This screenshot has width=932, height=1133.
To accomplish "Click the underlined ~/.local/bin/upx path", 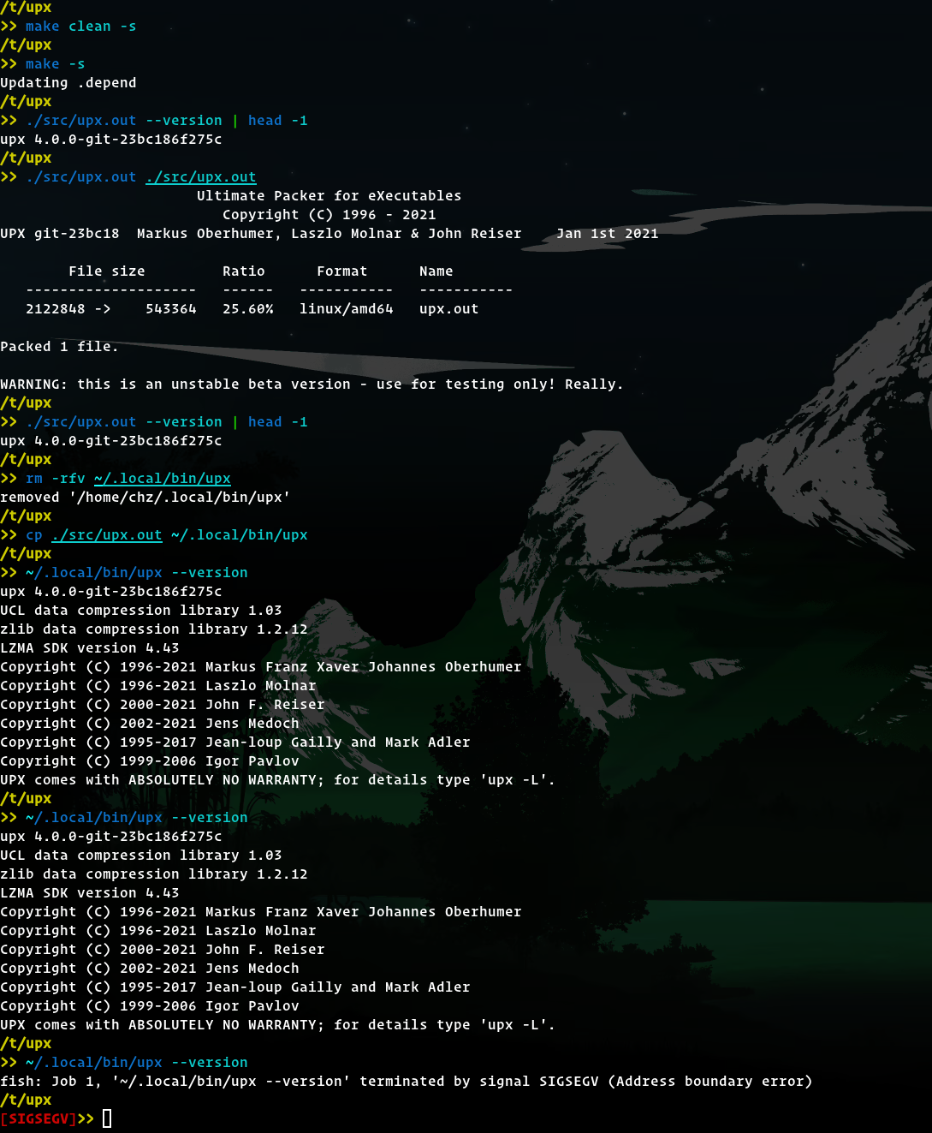I will [162, 478].
